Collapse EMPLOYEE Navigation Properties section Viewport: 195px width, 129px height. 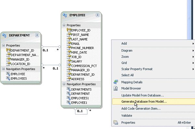click(64, 84)
